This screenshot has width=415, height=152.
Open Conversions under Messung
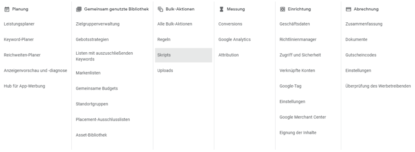(230, 24)
